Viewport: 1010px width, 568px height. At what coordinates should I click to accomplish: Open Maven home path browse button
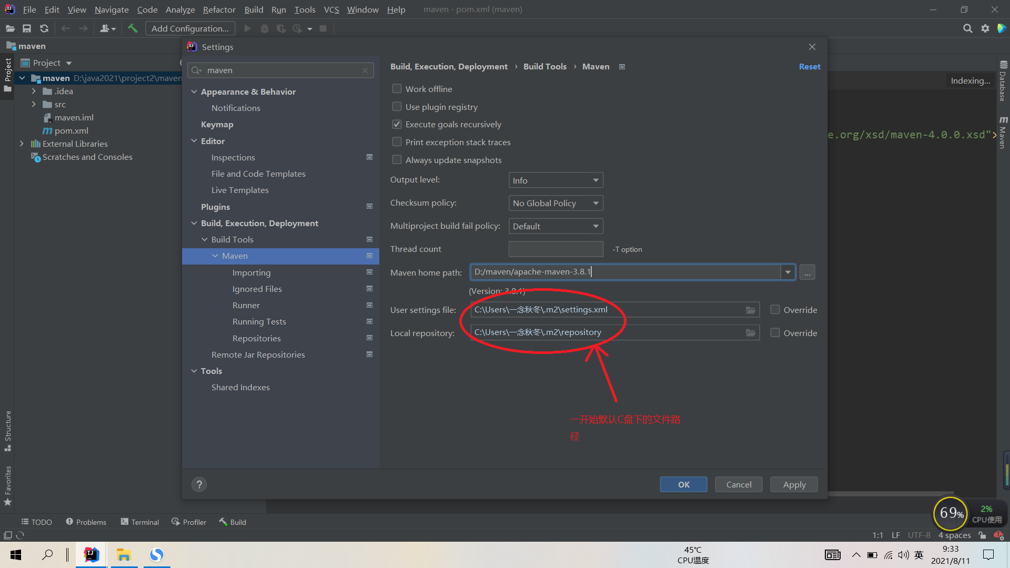(x=807, y=272)
